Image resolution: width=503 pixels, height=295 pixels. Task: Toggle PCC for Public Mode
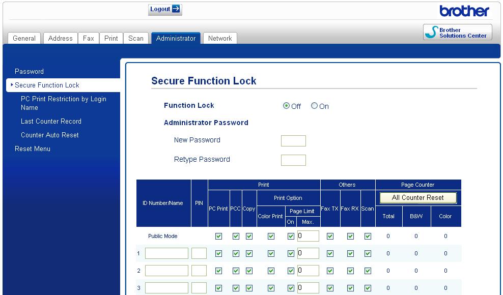pos(236,237)
